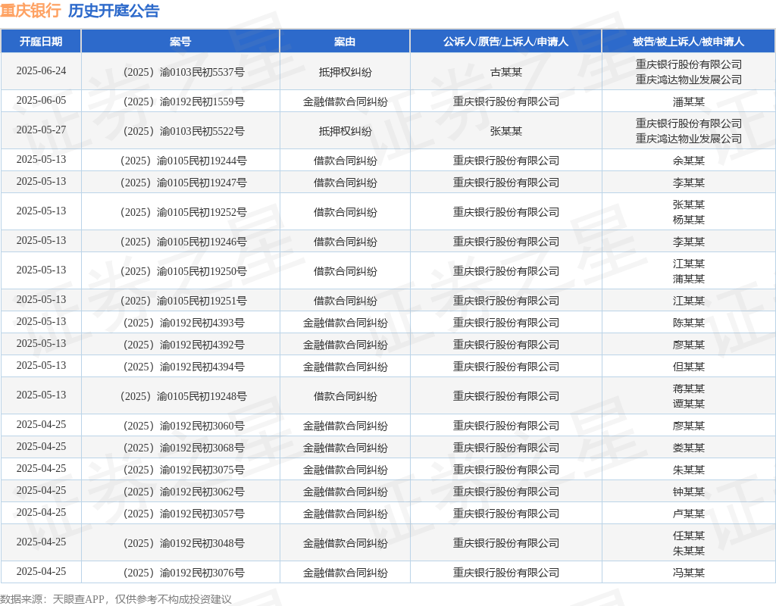Select the 公诉人/原告/上诉人/申请人 column header
The width and height of the screenshot is (776, 606).
point(505,42)
